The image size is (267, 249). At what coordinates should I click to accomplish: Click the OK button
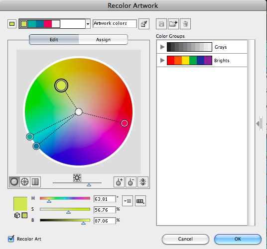click(238, 239)
